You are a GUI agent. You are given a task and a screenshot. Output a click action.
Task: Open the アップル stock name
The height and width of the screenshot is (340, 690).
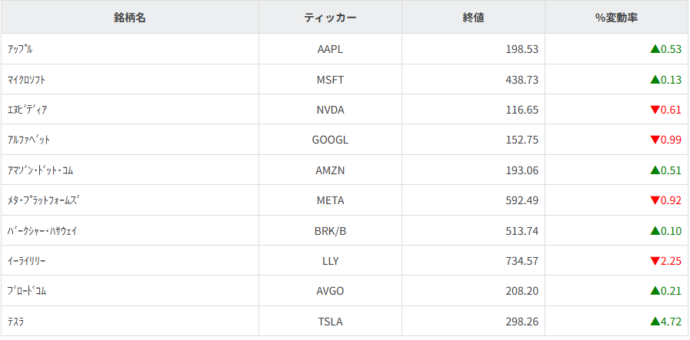coord(19,49)
